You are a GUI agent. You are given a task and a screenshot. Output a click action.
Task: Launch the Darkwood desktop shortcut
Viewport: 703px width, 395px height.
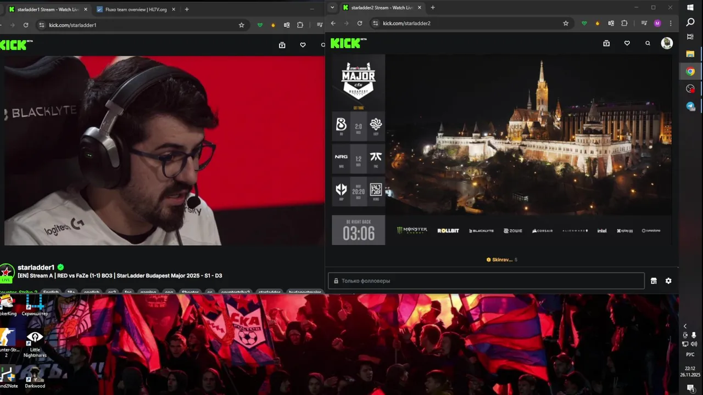[x=35, y=377]
